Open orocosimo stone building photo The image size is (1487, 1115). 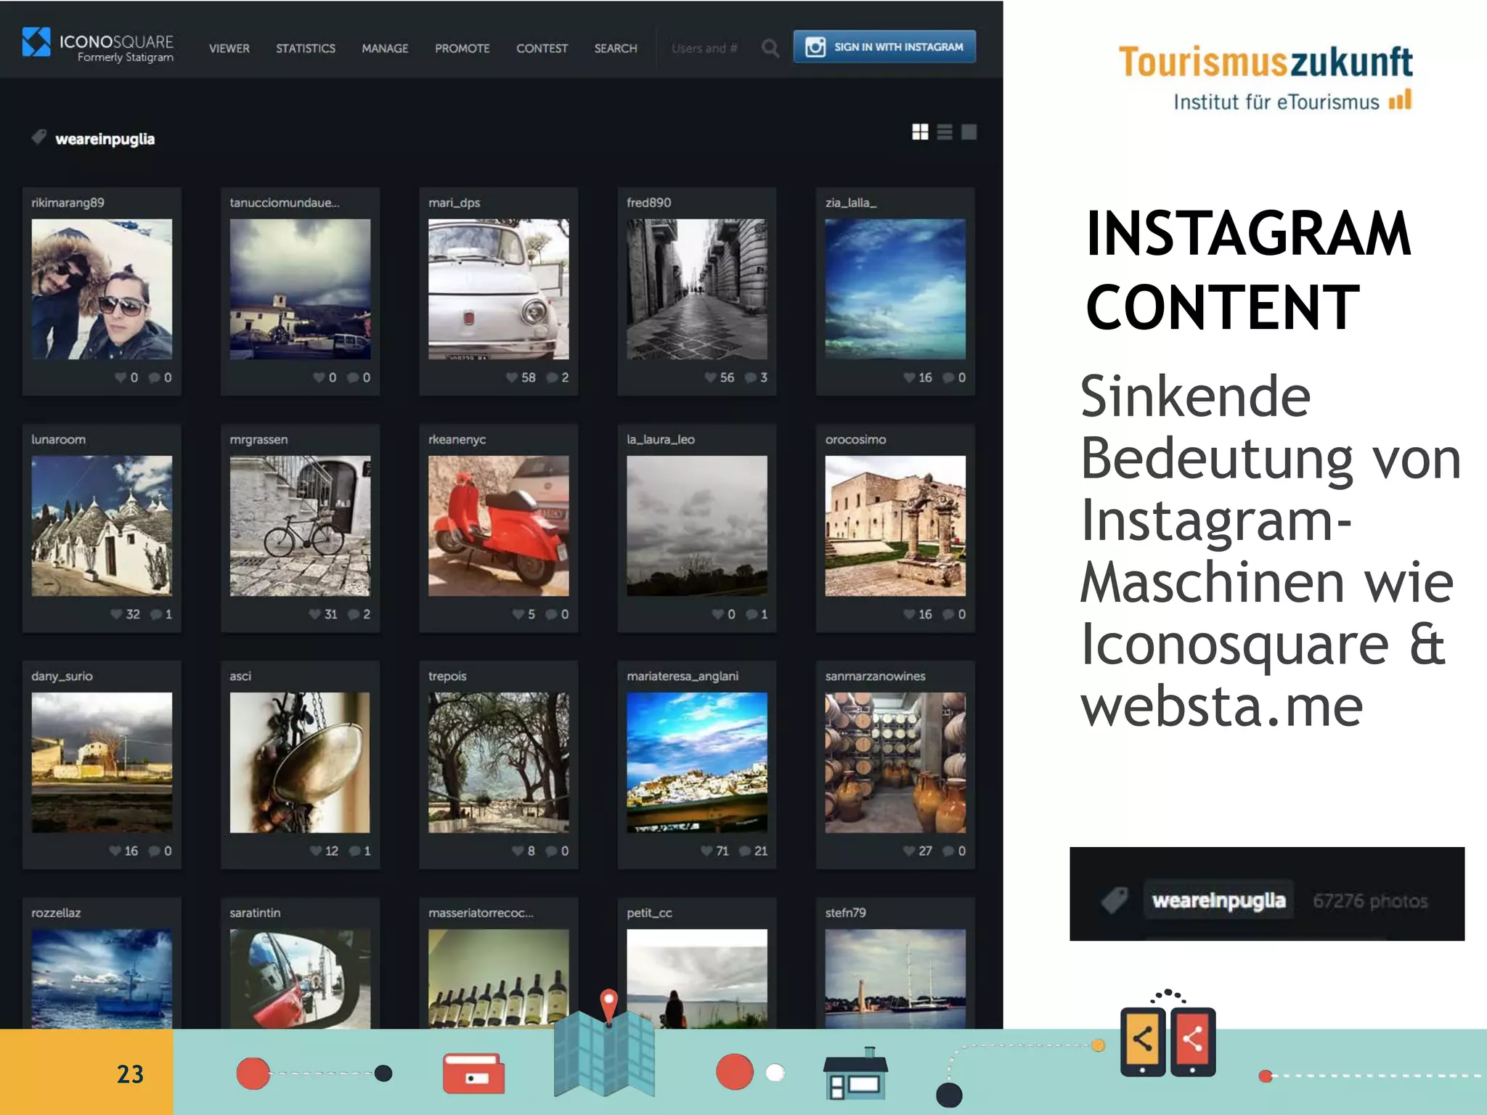coord(895,526)
